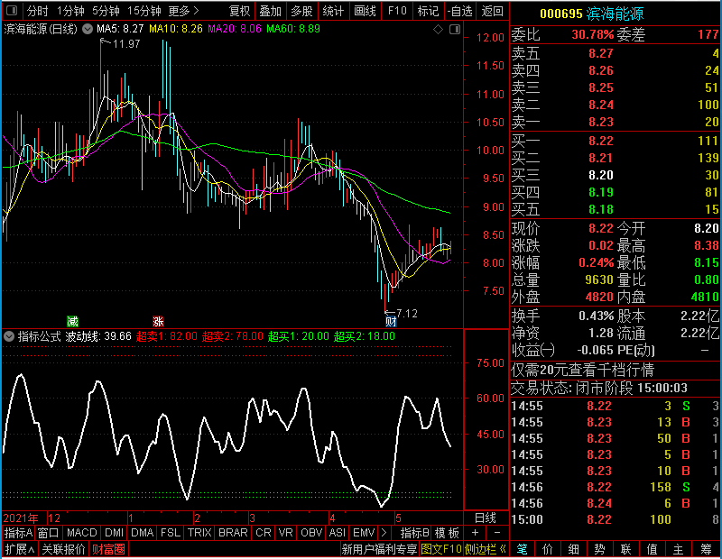Click 返回 to go back

coord(492,11)
